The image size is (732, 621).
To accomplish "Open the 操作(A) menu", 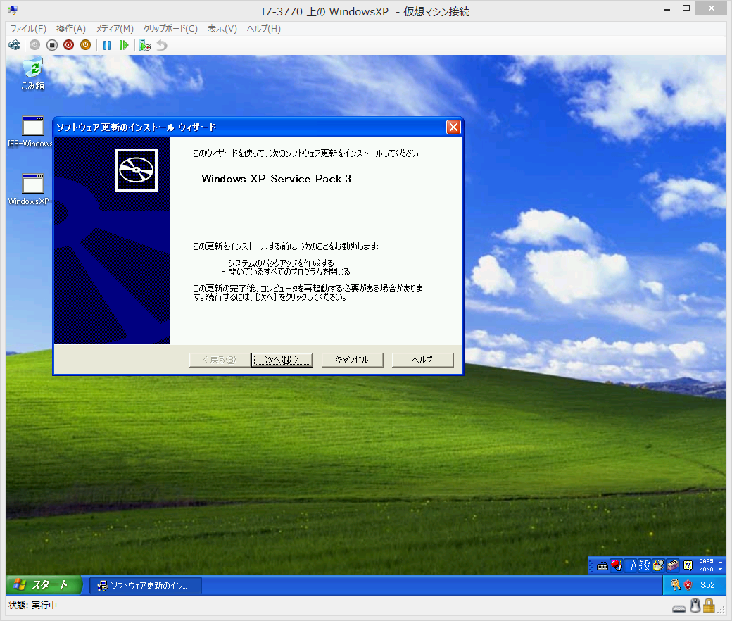I will point(71,28).
